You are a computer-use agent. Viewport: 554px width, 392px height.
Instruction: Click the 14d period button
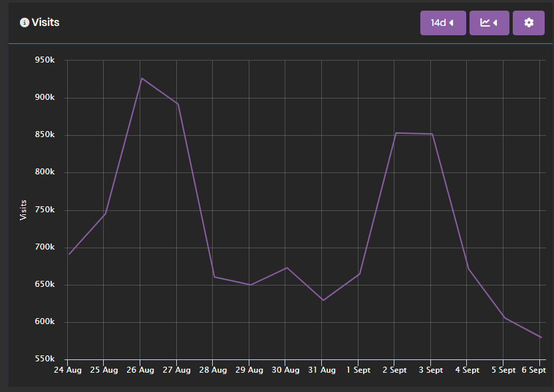439,22
